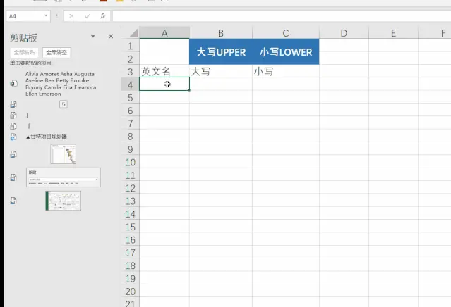Click the Select All triangle corner of the grid

[133, 33]
